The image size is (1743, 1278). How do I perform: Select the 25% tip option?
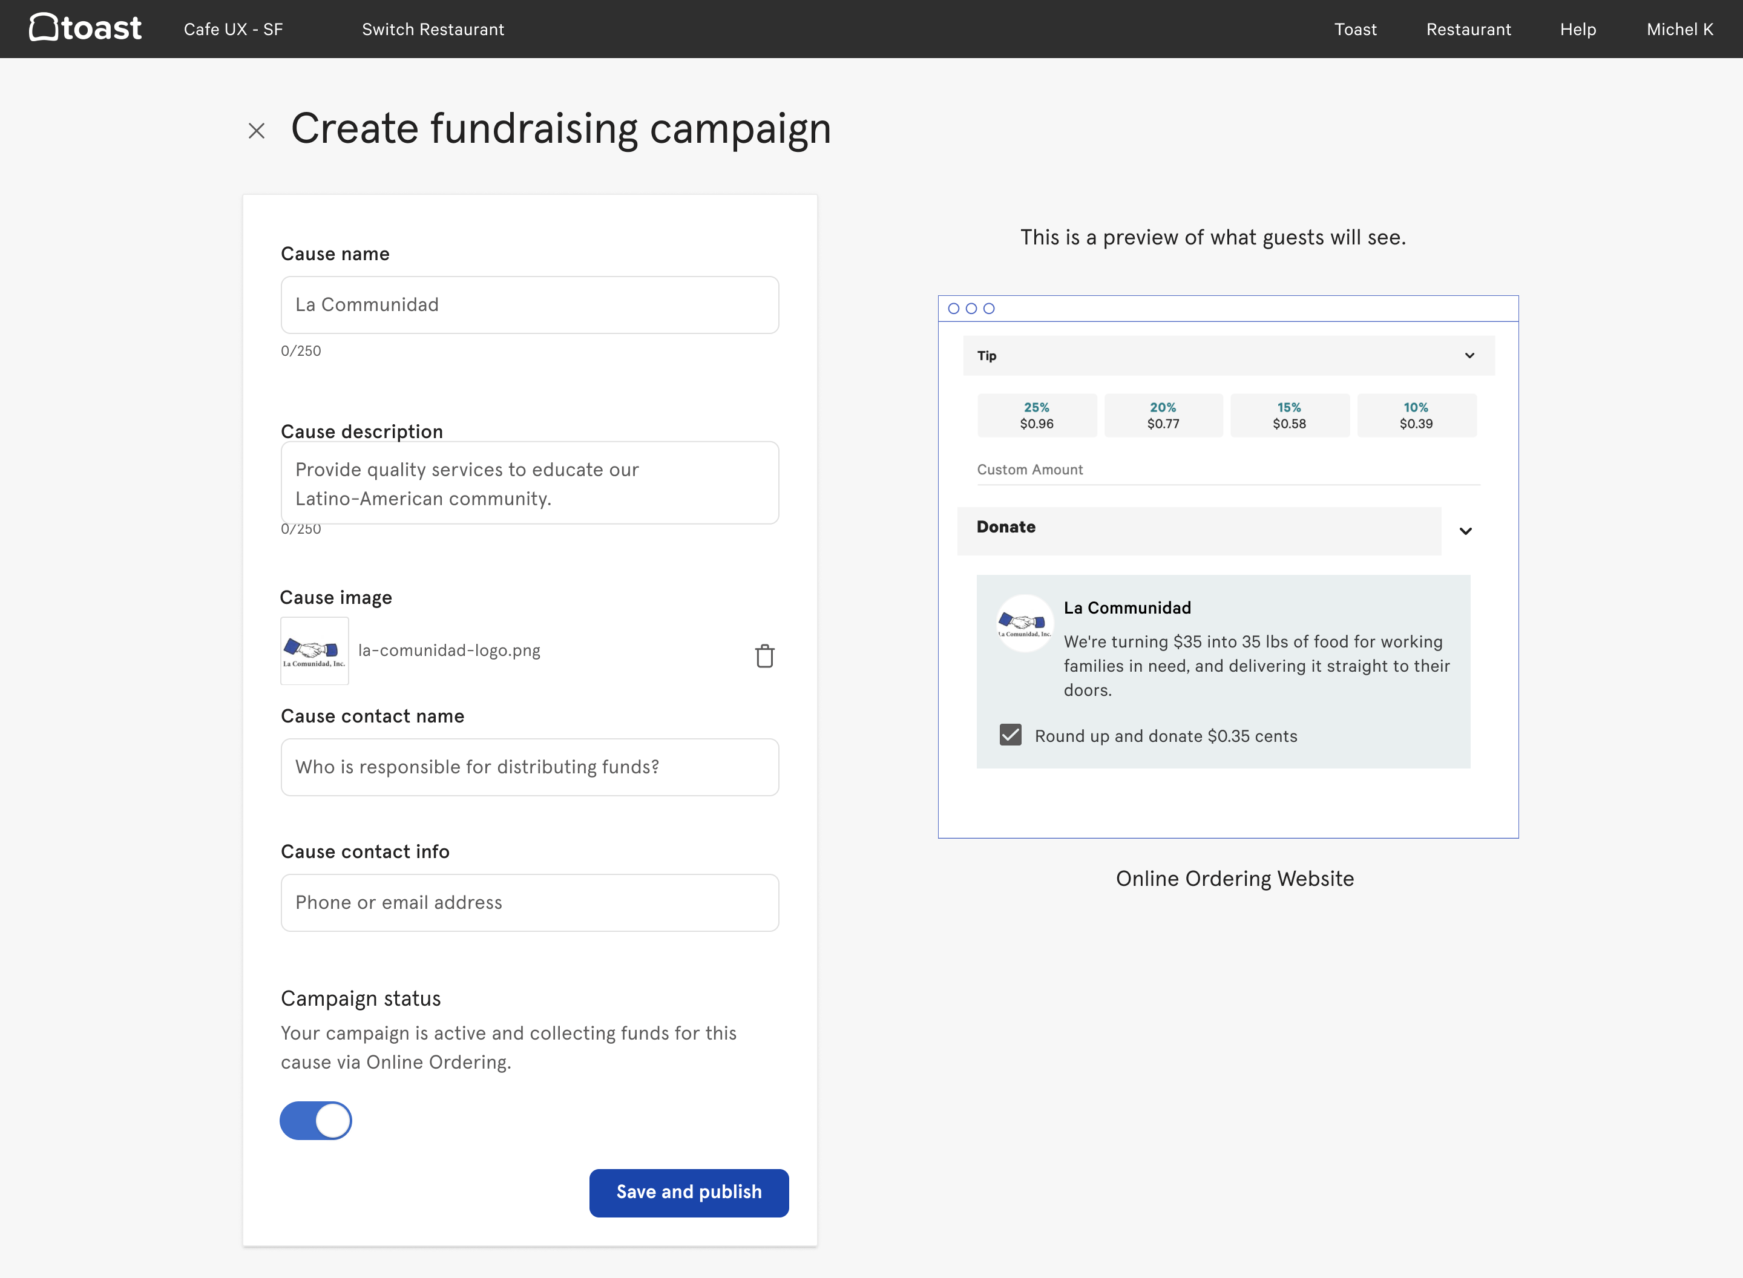[1037, 416]
